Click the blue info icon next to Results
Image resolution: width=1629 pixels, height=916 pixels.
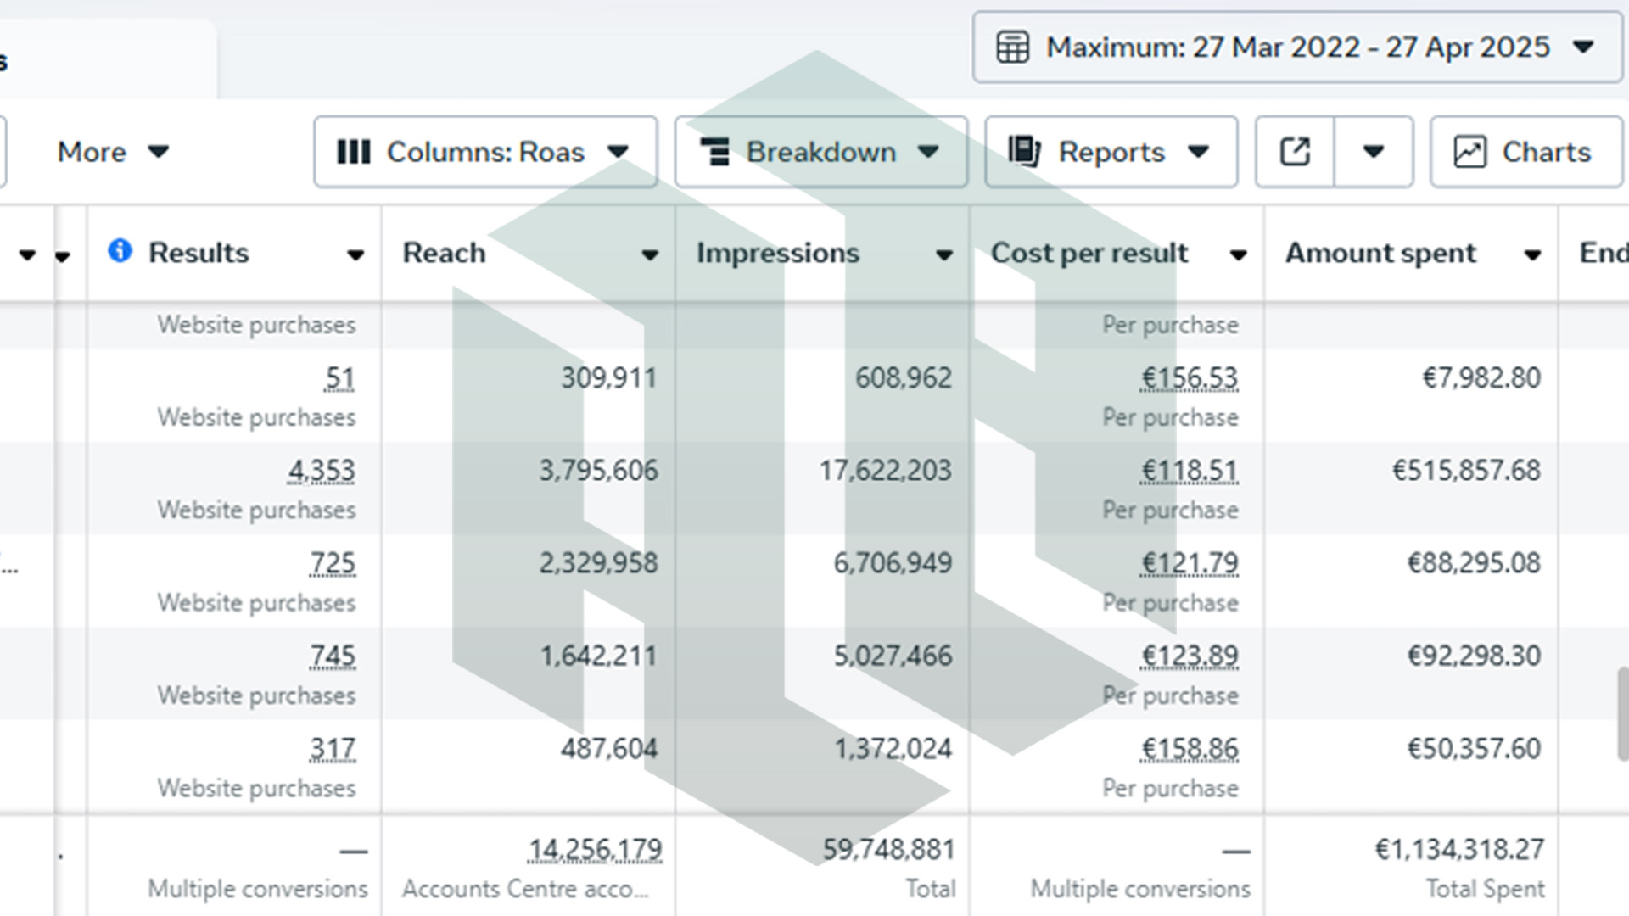[x=120, y=250]
